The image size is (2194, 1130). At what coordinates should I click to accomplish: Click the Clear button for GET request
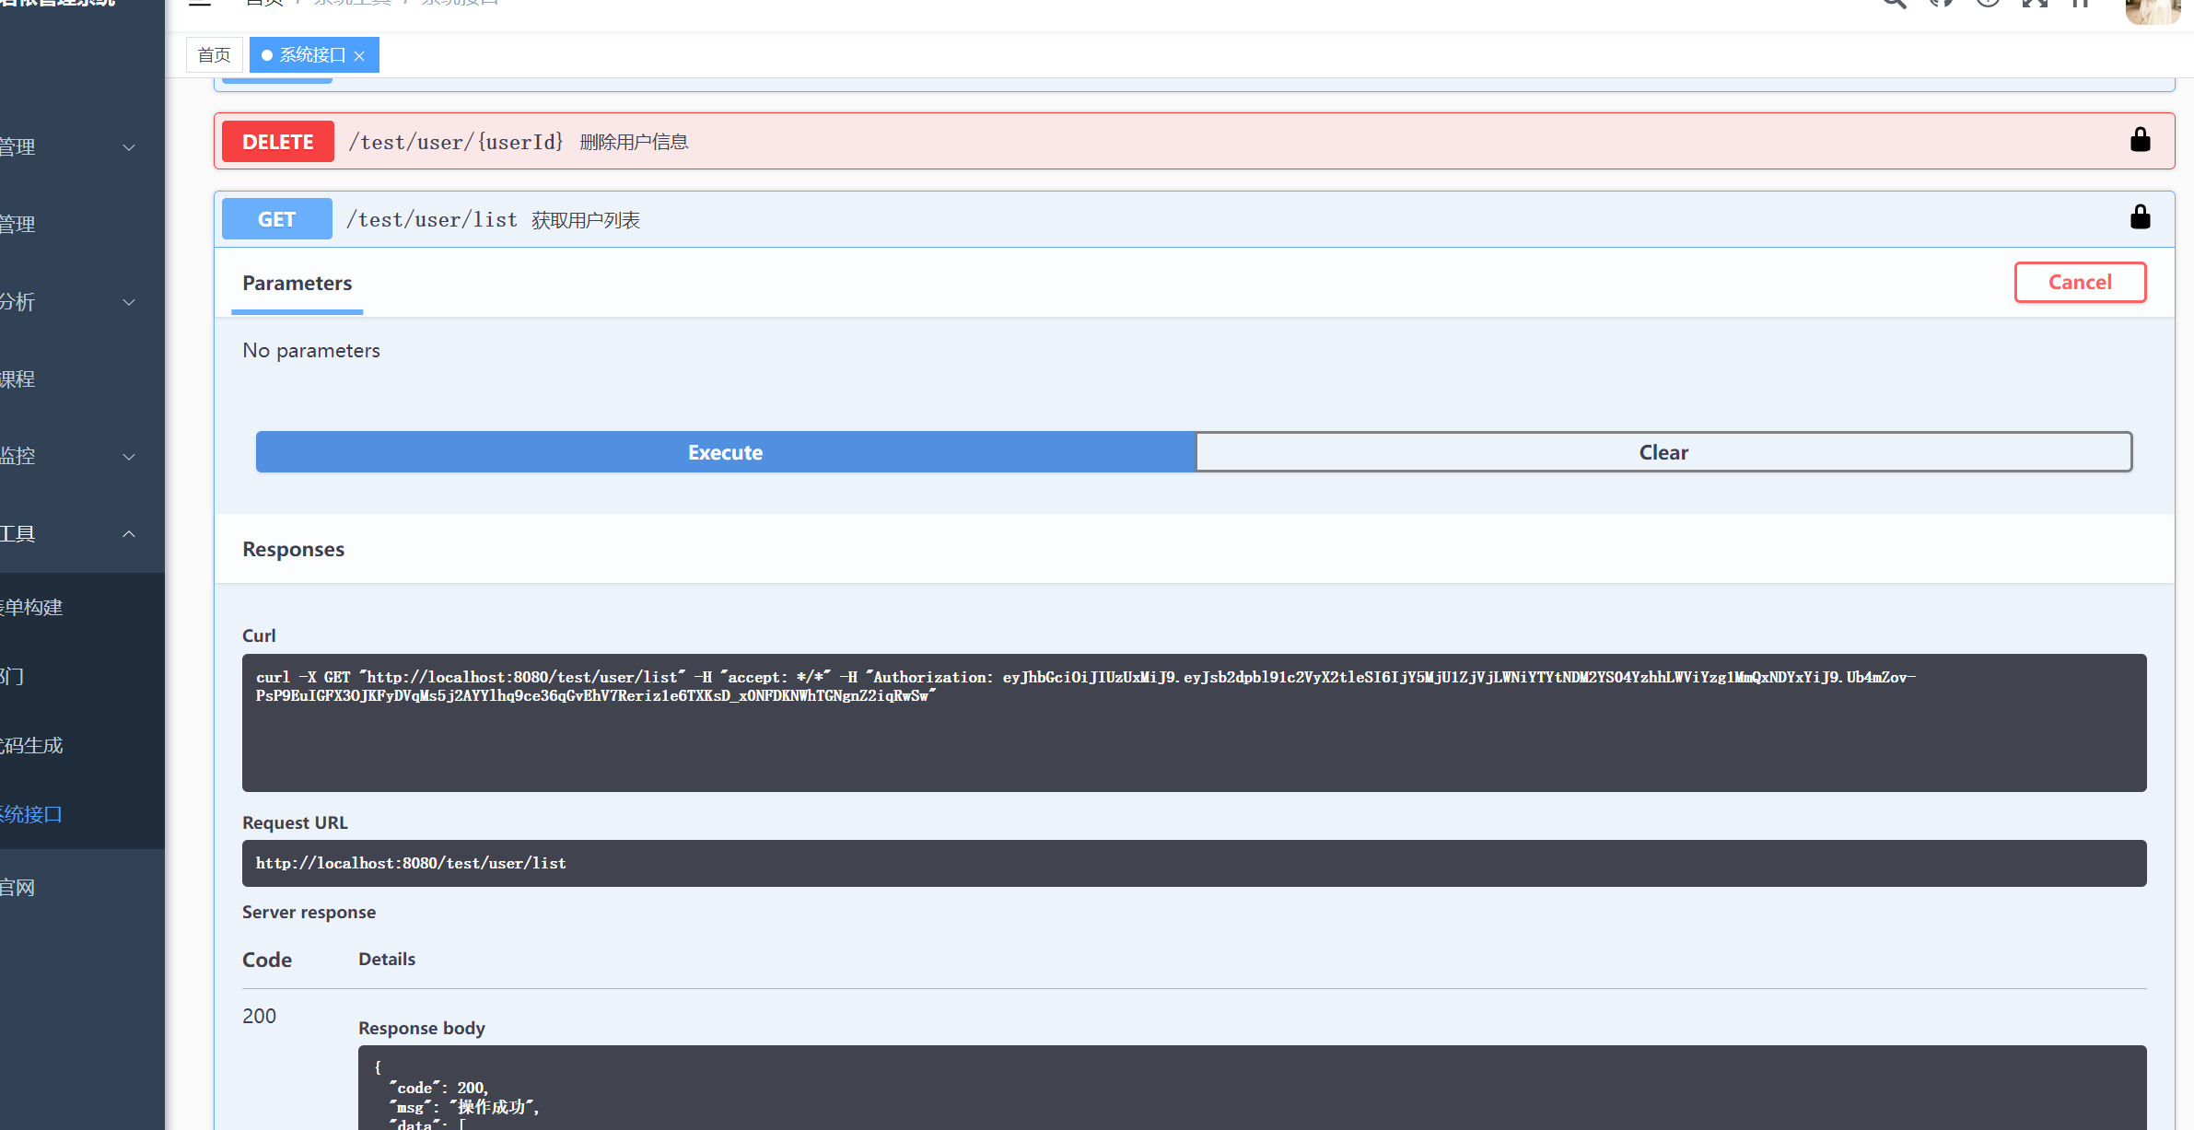(1662, 451)
